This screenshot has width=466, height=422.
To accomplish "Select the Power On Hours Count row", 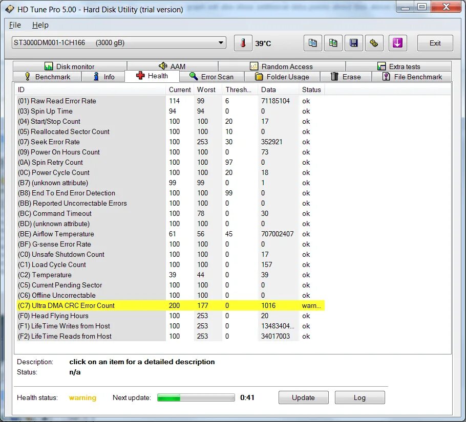I will pos(171,152).
